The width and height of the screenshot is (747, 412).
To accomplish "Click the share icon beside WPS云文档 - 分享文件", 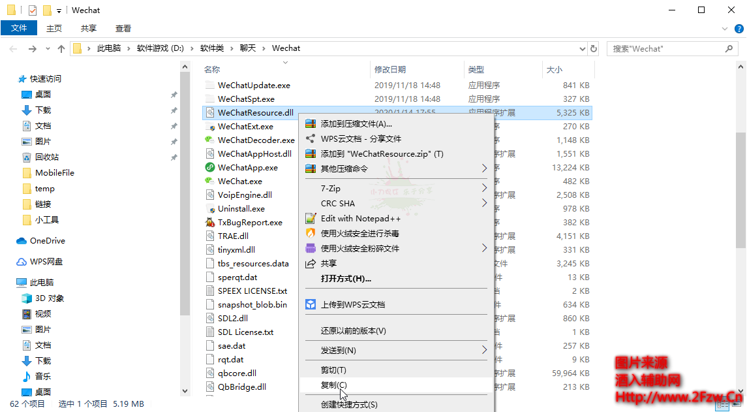I will 311,139.
